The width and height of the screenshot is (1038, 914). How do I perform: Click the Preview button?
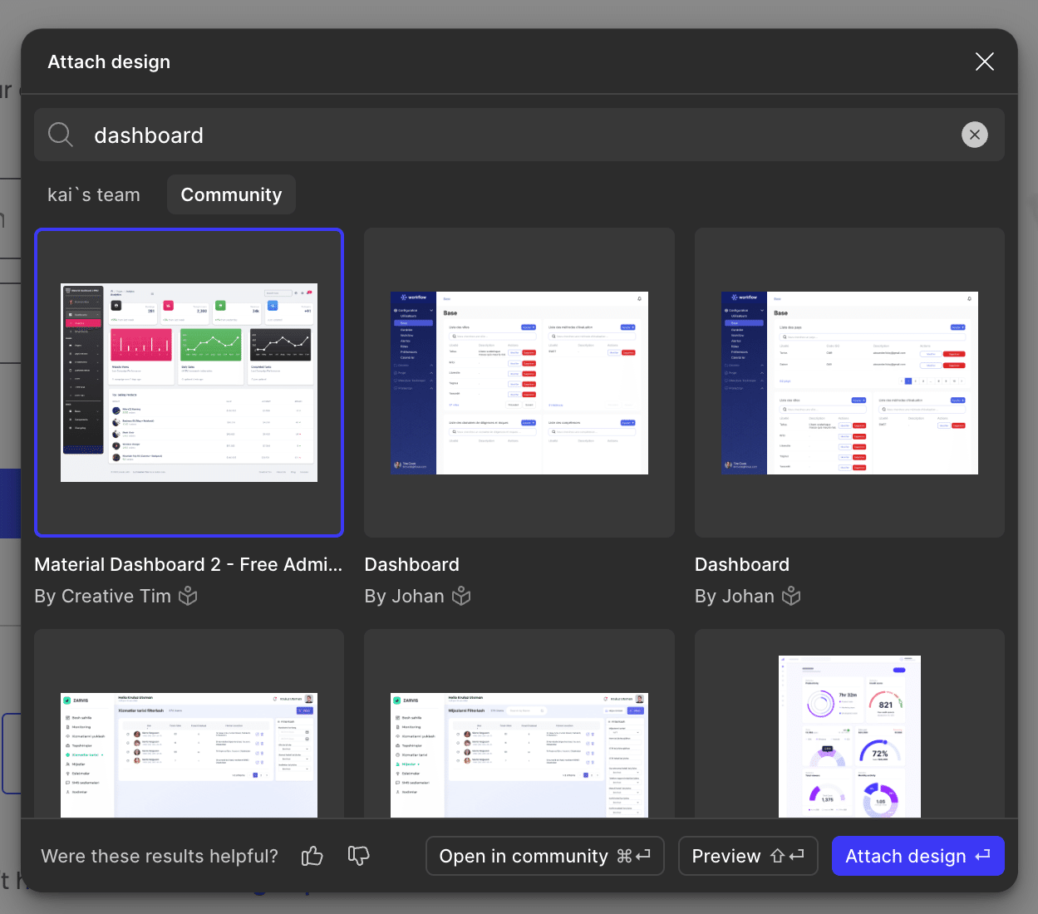[x=748, y=856]
